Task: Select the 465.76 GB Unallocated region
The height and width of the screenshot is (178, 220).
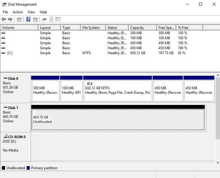Action: [118, 120]
